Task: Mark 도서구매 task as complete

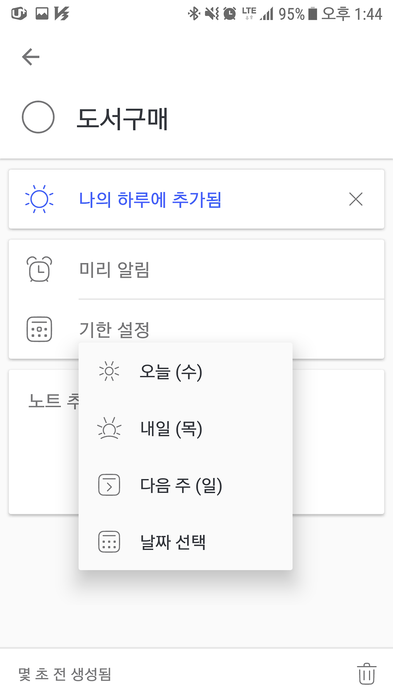Action: [x=38, y=117]
